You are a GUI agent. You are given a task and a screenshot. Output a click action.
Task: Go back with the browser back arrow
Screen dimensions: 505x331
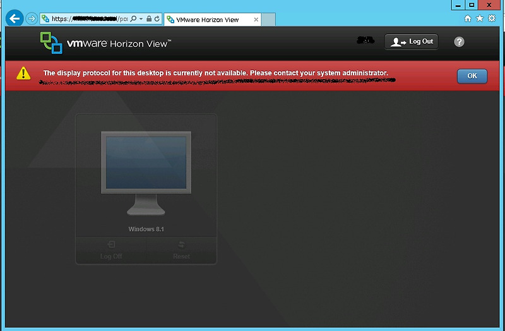click(x=15, y=19)
